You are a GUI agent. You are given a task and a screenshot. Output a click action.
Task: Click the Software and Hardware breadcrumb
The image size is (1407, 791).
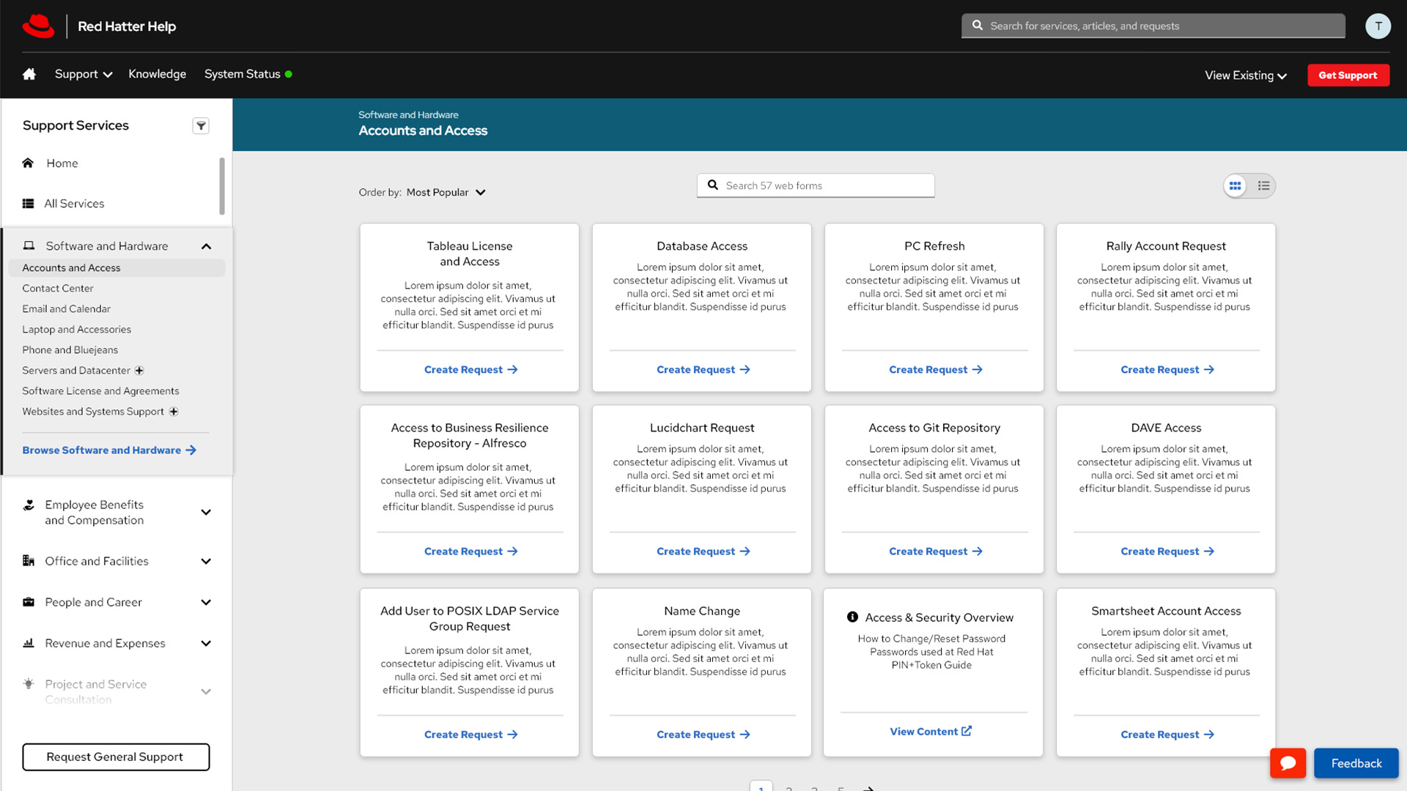pos(408,115)
